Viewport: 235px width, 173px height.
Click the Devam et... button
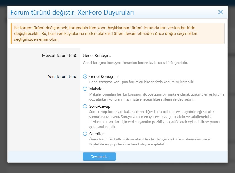tap(99, 156)
